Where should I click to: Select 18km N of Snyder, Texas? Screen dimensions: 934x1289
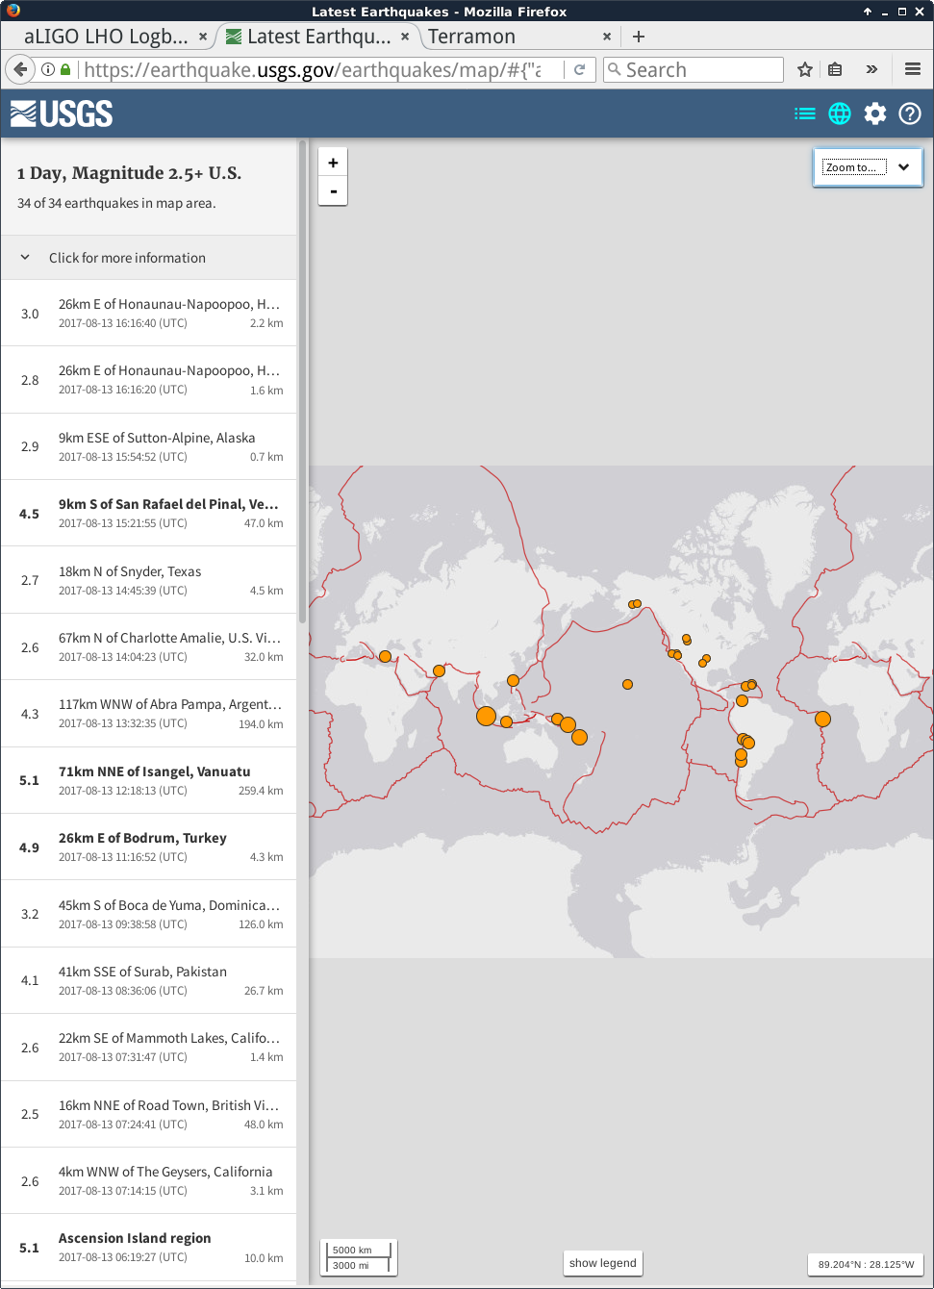(x=149, y=580)
